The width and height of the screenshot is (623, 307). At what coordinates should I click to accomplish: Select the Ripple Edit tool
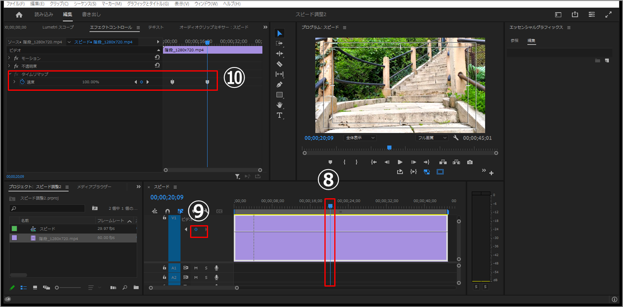point(279,54)
